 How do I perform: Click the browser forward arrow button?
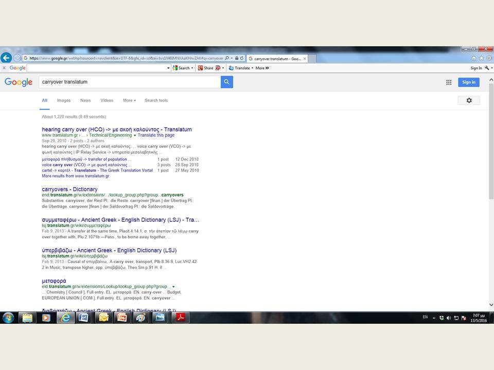tap(17, 58)
